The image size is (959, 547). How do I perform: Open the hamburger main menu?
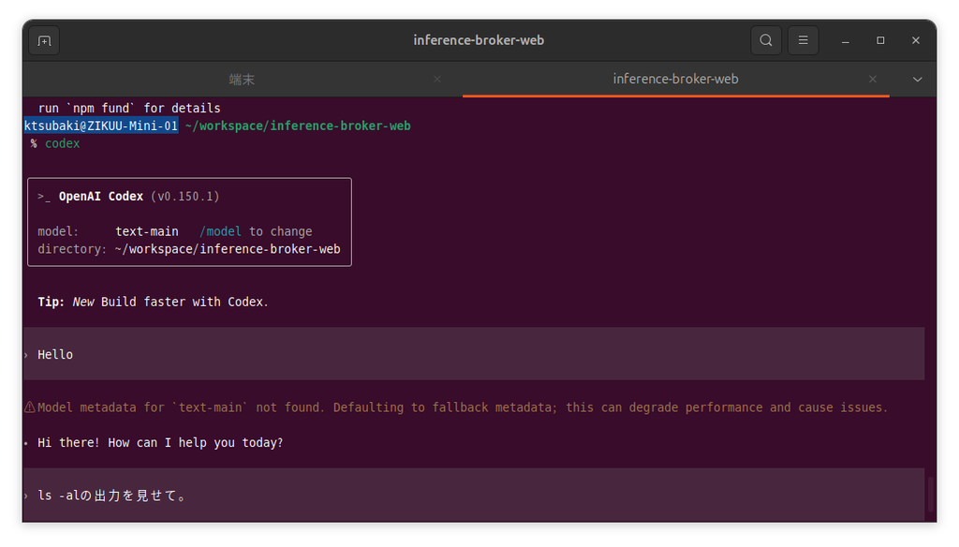click(x=803, y=40)
